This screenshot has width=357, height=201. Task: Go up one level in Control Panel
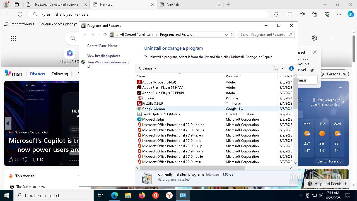coord(105,35)
